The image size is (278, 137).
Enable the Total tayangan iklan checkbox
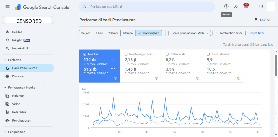126,54
